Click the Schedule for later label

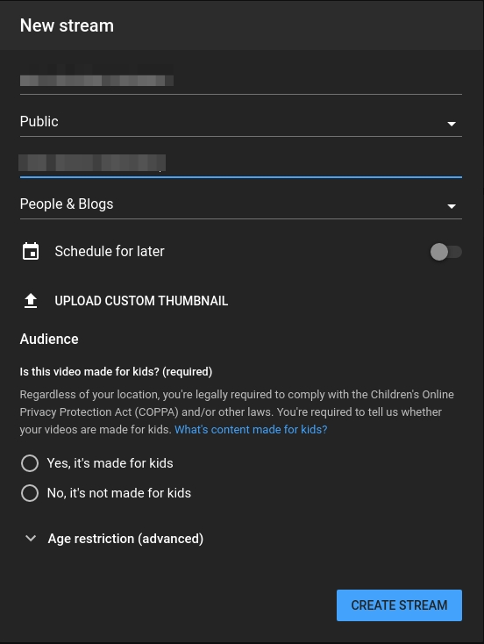[x=110, y=251]
